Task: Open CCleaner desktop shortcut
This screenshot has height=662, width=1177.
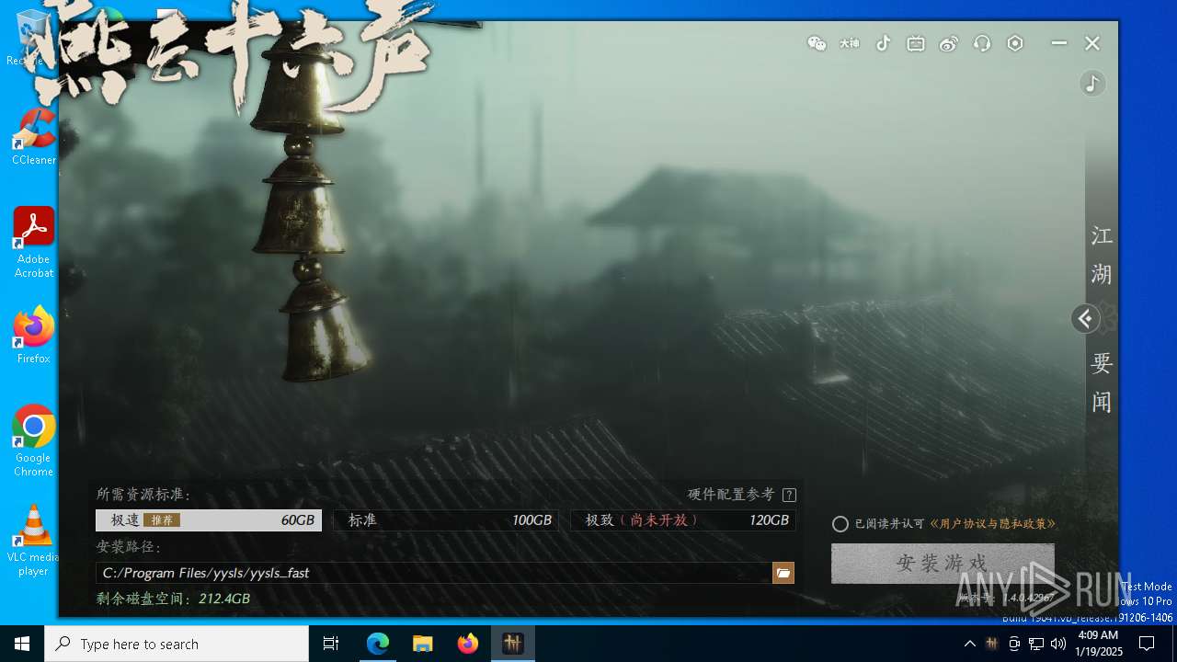Action: (34, 137)
